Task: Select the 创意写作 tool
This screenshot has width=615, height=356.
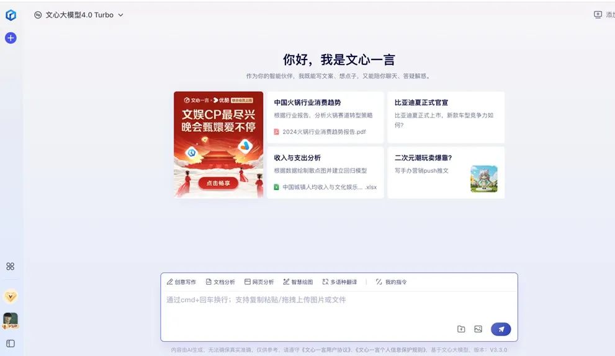Action: pyautogui.click(x=181, y=282)
